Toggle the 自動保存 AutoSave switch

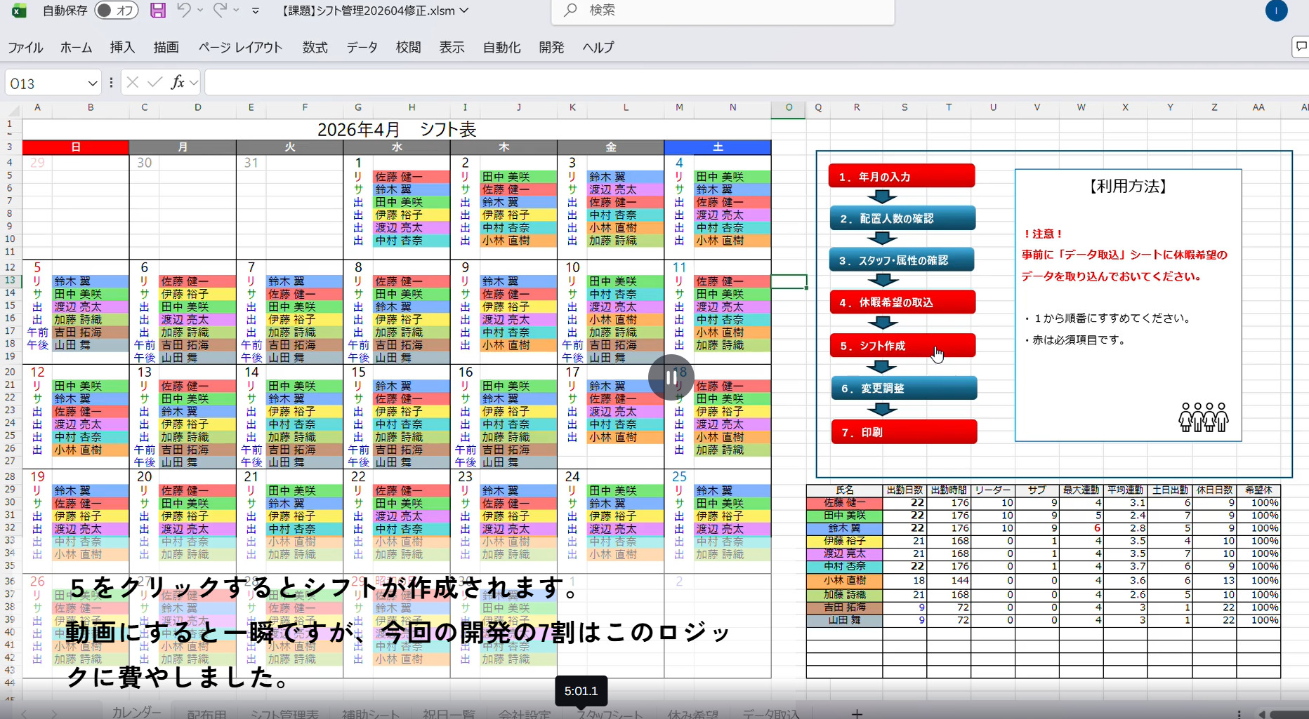[x=116, y=11]
